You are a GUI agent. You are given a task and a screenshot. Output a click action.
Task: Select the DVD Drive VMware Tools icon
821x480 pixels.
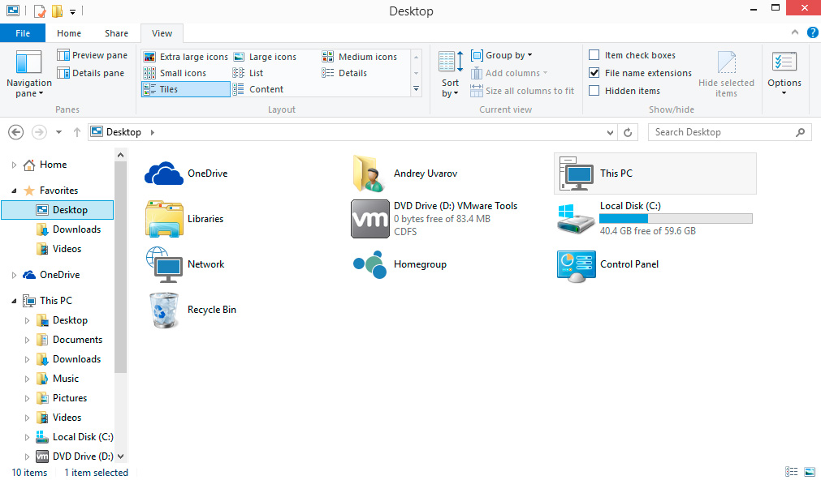click(x=370, y=219)
